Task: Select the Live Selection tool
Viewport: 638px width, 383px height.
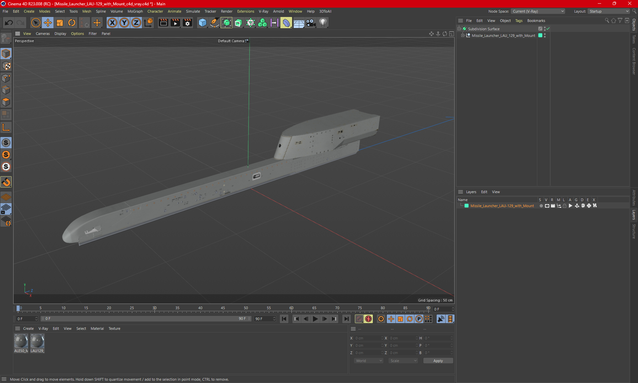Action: [x=36, y=23]
